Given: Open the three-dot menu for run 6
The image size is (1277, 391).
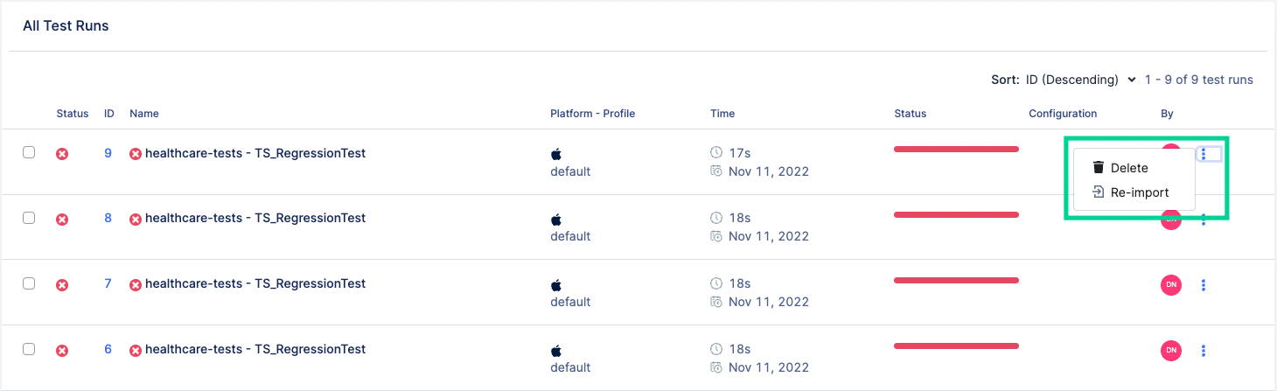Looking at the screenshot, I should pyautogui.click(x=1204, y=351).
